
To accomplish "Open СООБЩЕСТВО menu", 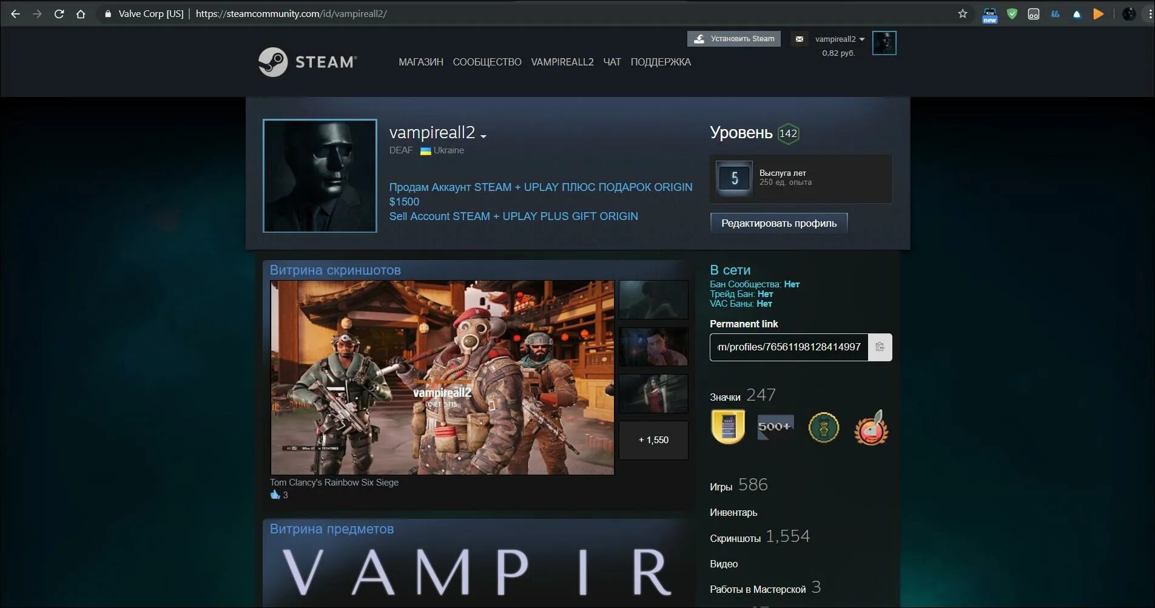I will click(487, 62).
